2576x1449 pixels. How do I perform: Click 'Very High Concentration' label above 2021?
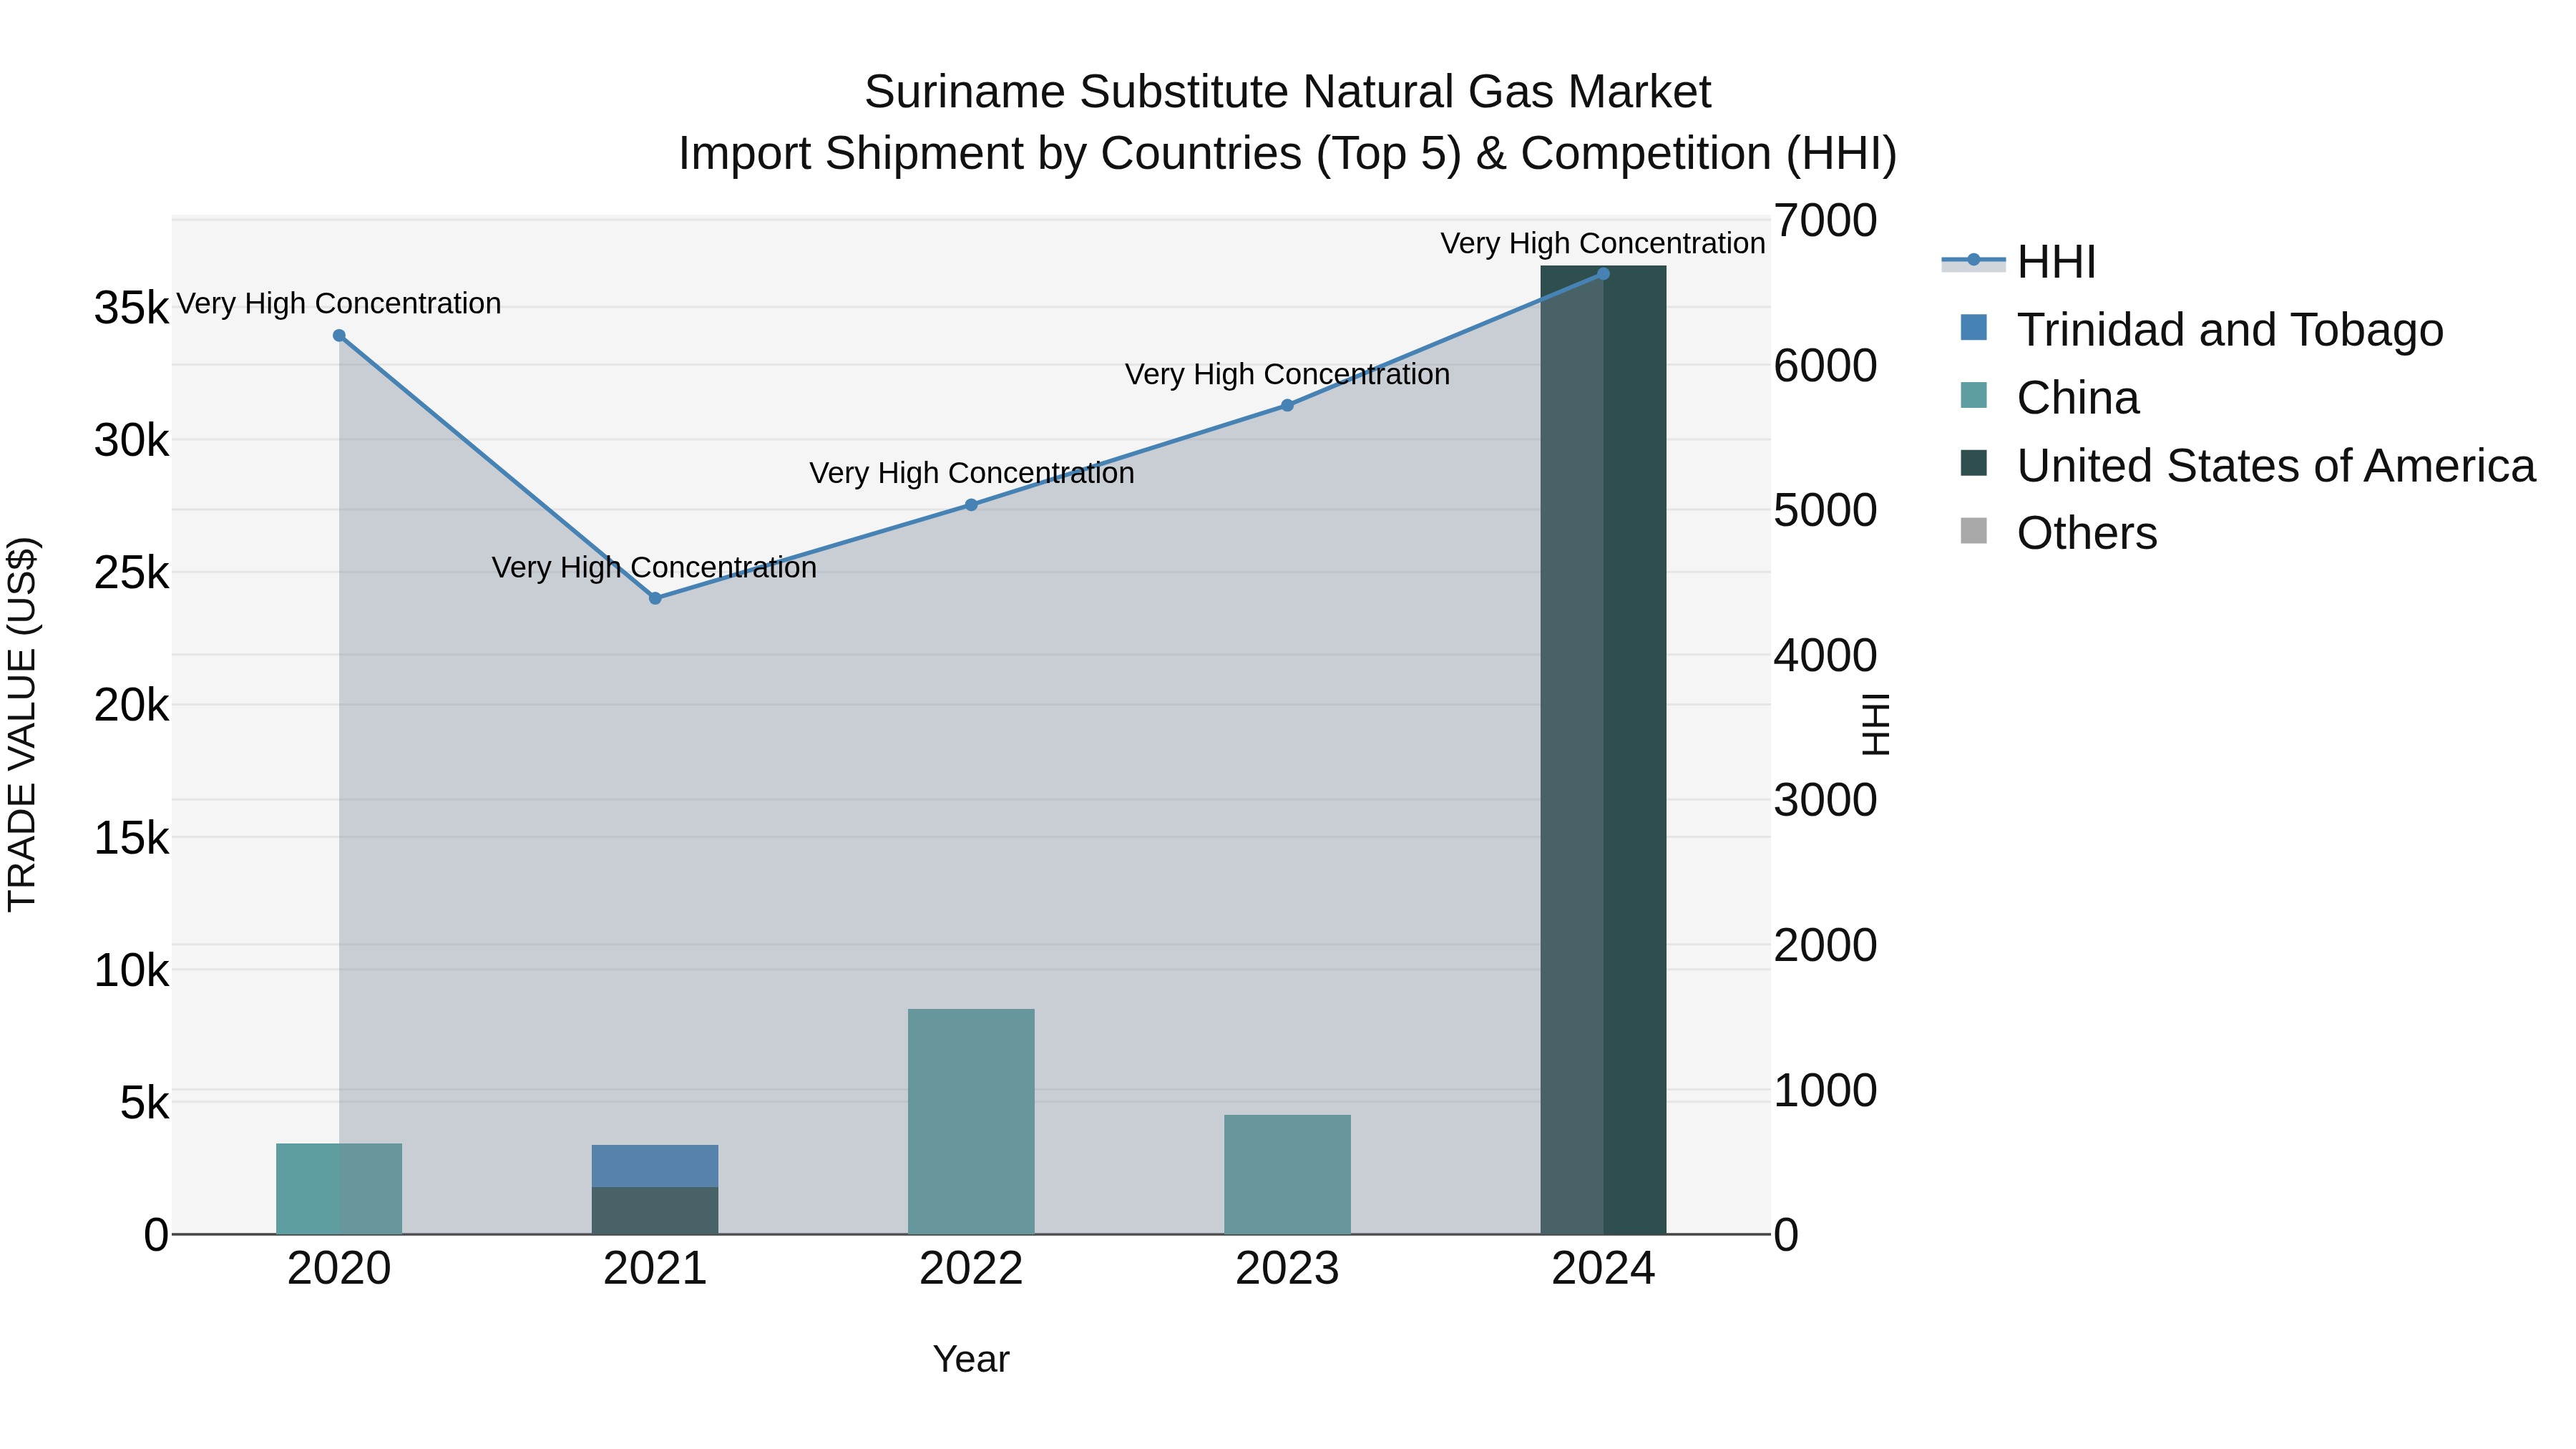[x=655, y=567]
